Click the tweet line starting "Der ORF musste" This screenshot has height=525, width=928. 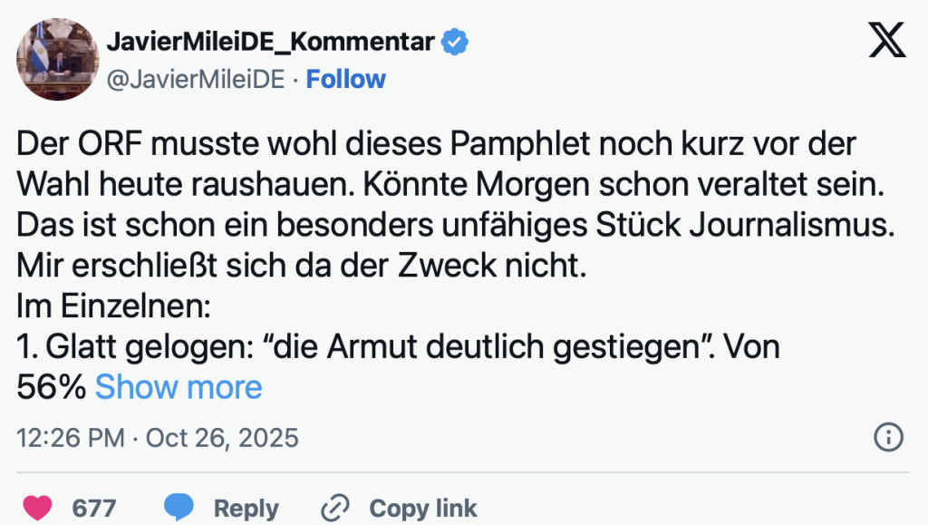coord(437,145)
